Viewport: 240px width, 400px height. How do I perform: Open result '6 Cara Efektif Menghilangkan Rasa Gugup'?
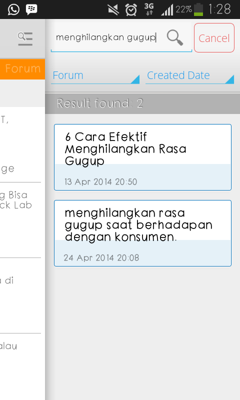click(142, 157)
